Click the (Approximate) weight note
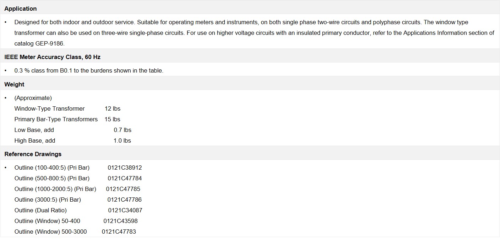The width and height of the screenshot is (500, 239). [33, 98]
